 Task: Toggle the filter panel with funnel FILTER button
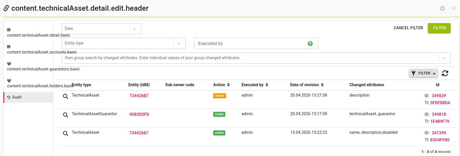click(x=423, y=73)
